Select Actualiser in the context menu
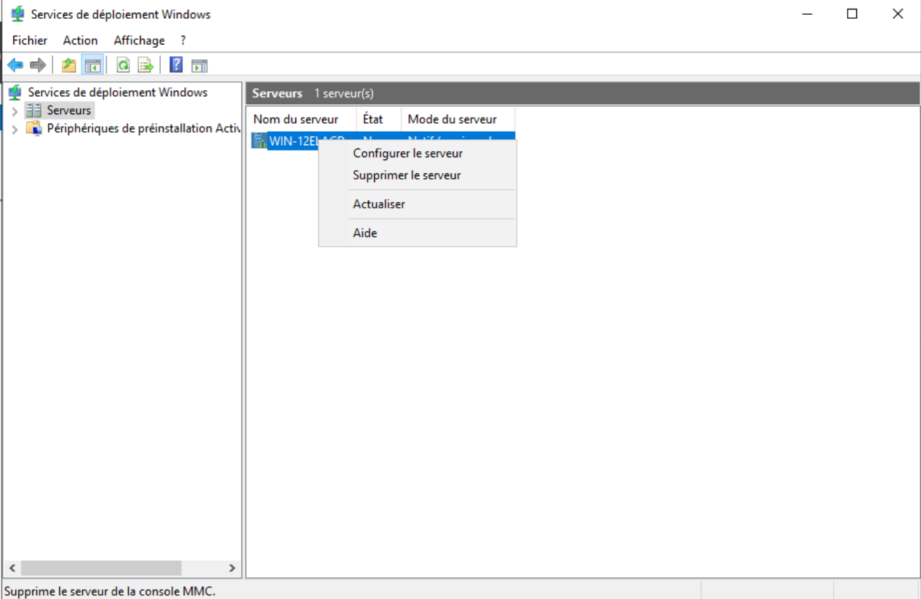This screenshot has width=921, height=599. coord(379,204)
